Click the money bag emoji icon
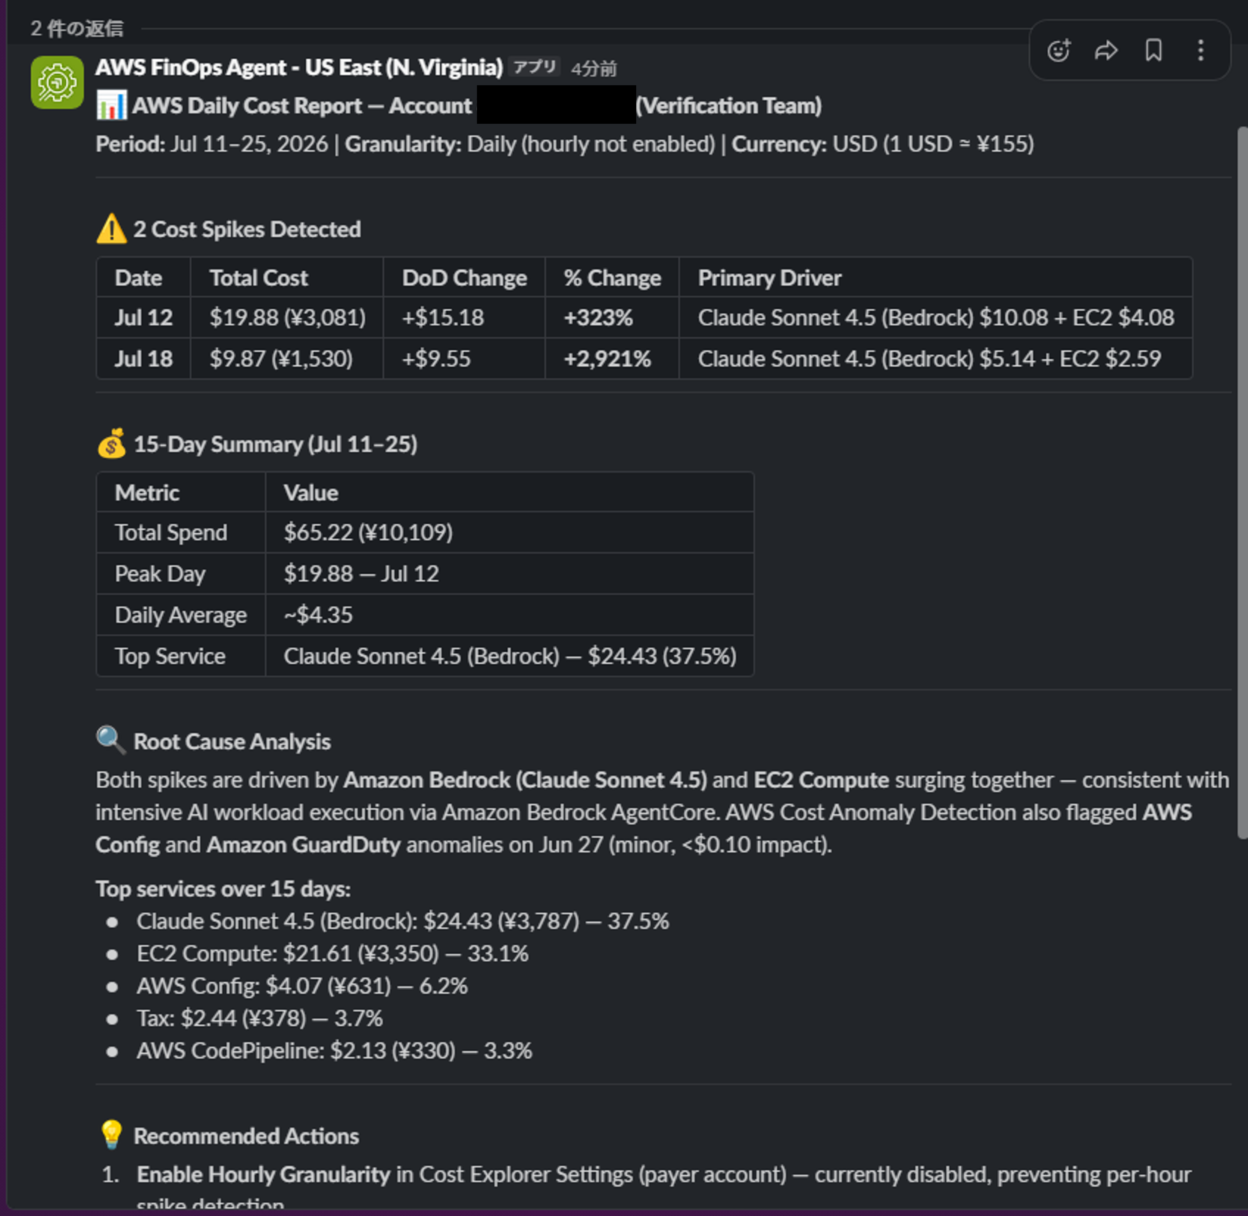 pyautogui.click(x=111, y=443)
